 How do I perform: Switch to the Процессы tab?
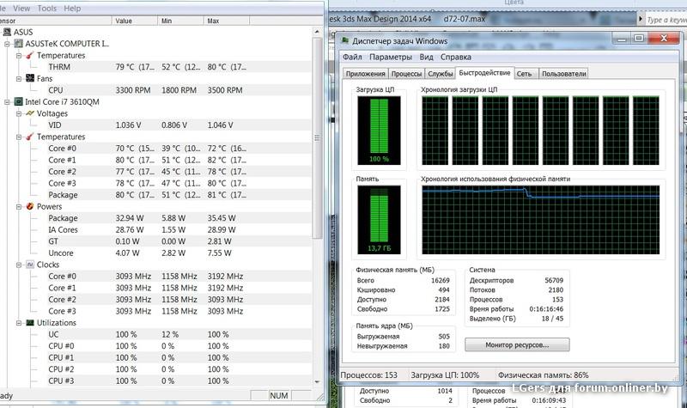[x=406, y=74]
